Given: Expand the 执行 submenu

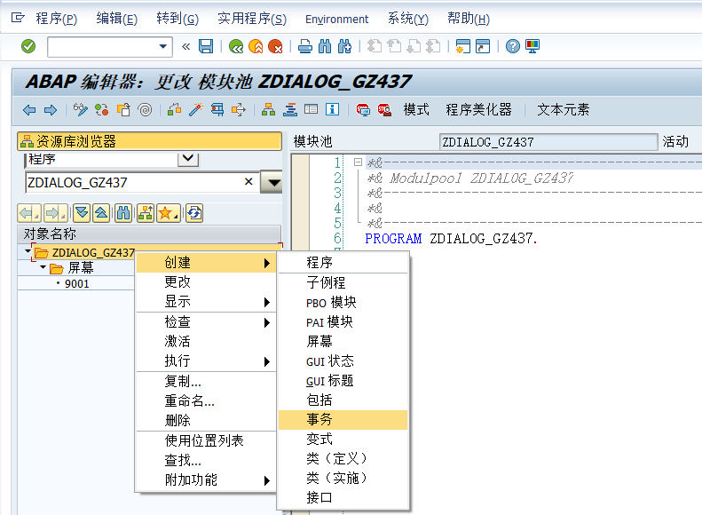Looking at the screenshot, I should coord(206,361).
